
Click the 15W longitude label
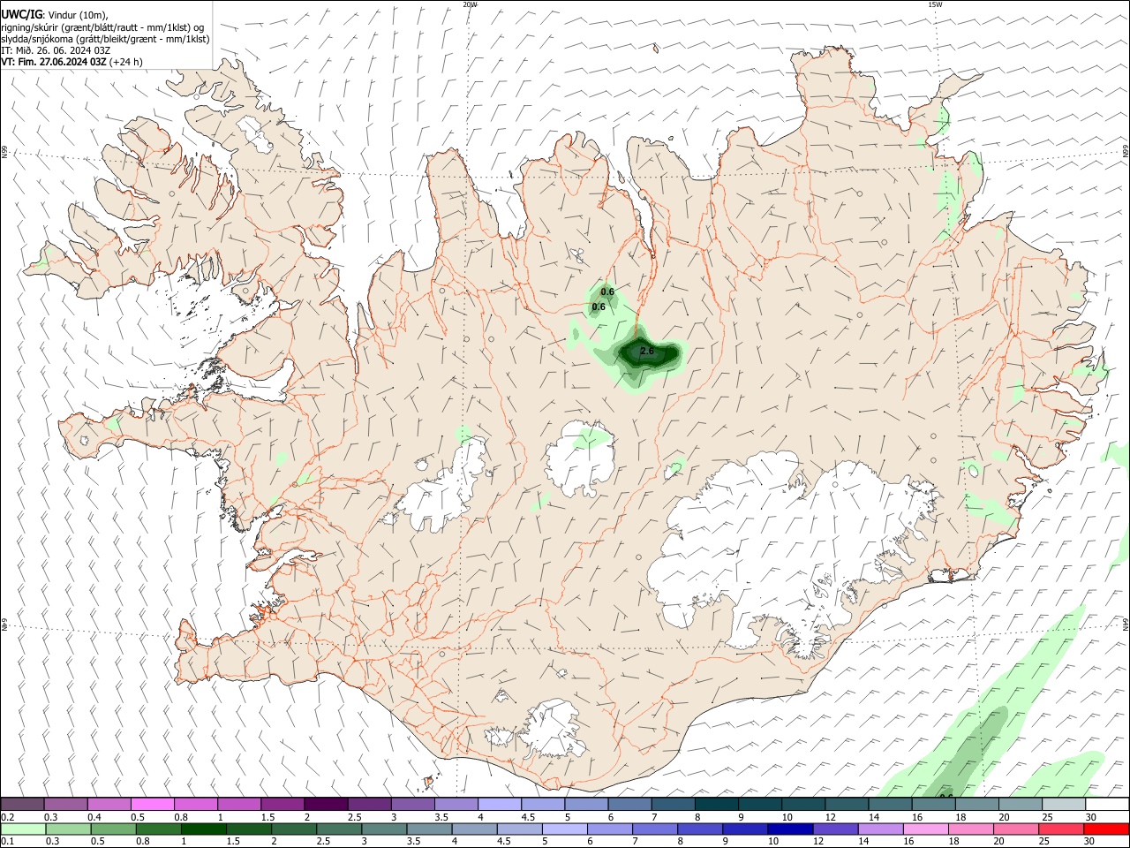tap(935, 4)
